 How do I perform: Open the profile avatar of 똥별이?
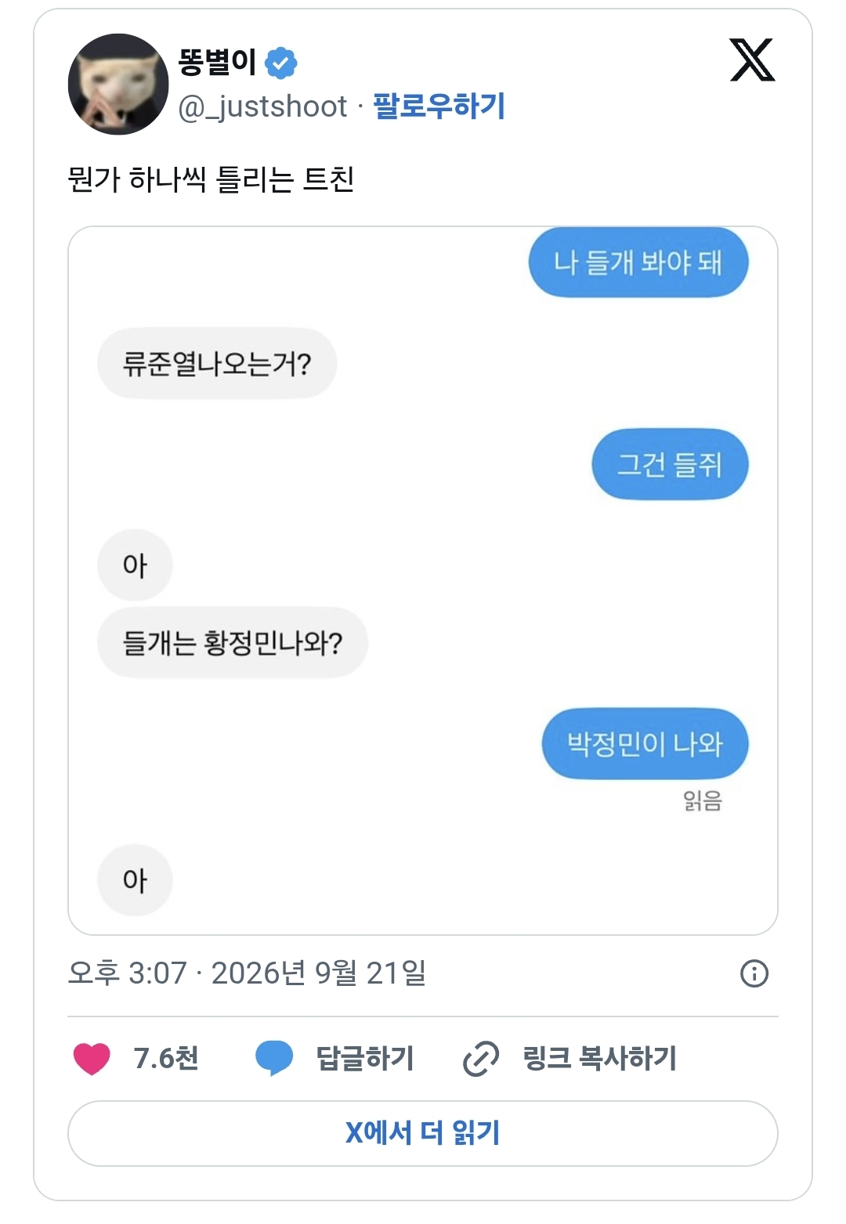click(118, 85)
